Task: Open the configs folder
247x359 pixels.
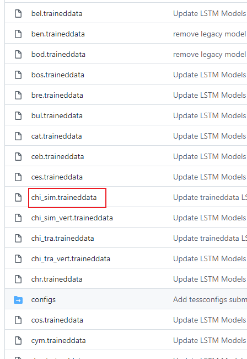Action: [x=44, y=300]
